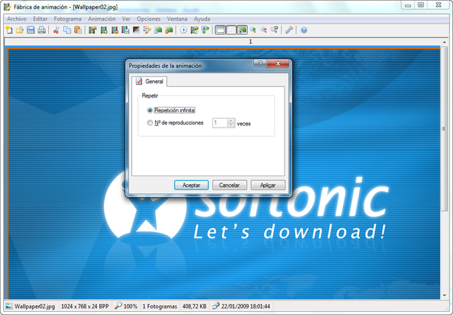
Task: Click the wrench options icon
Action: [x=289, y=30]
